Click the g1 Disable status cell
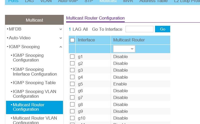200x124 pixels. [121, 57]
